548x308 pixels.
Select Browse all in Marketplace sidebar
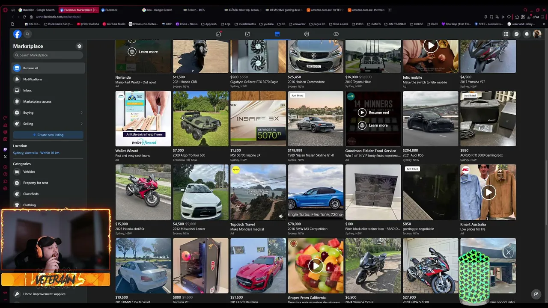(x=48, y=68)
